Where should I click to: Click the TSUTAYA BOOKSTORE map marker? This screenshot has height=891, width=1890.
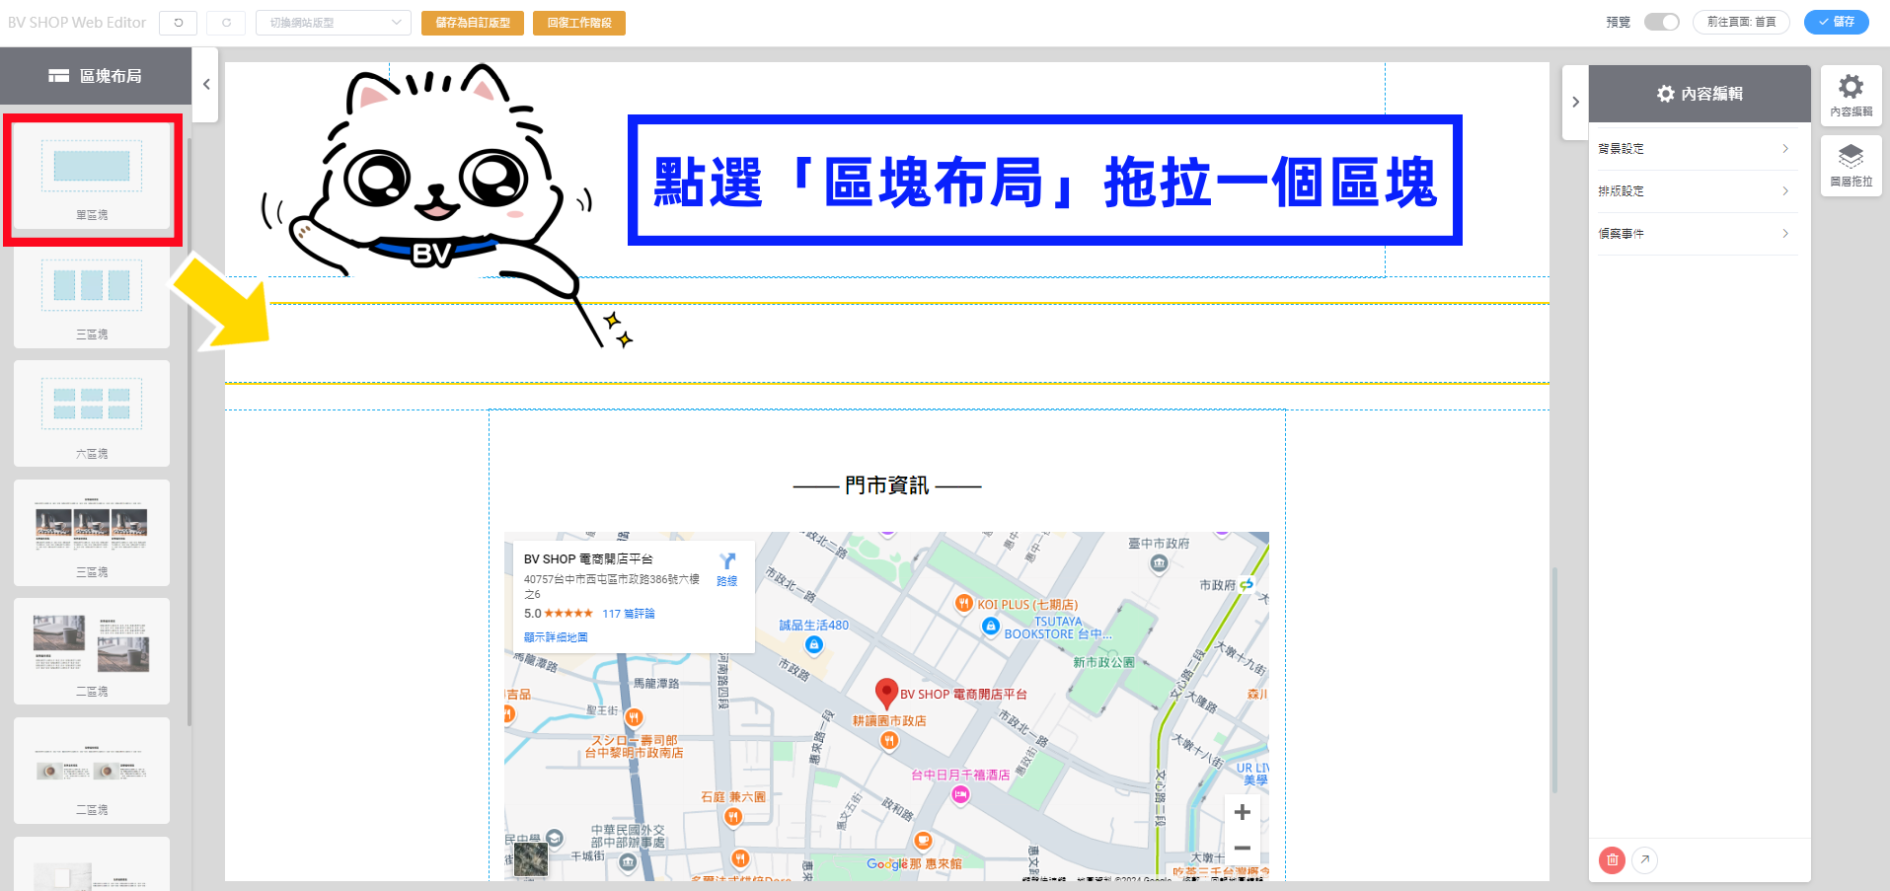pyautogui.click(x=991, y=627)
